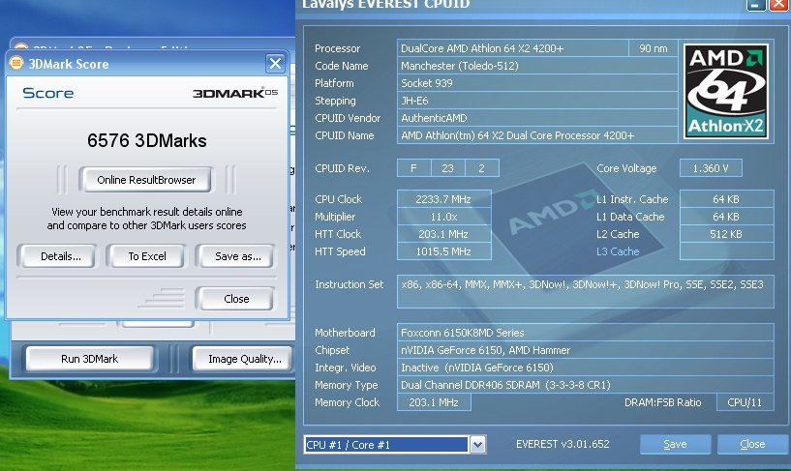The image size is (791, 471).
Task: Click the Code Name value 'Manchester (Toledo-512)'
Action: (x=537, y=66)
